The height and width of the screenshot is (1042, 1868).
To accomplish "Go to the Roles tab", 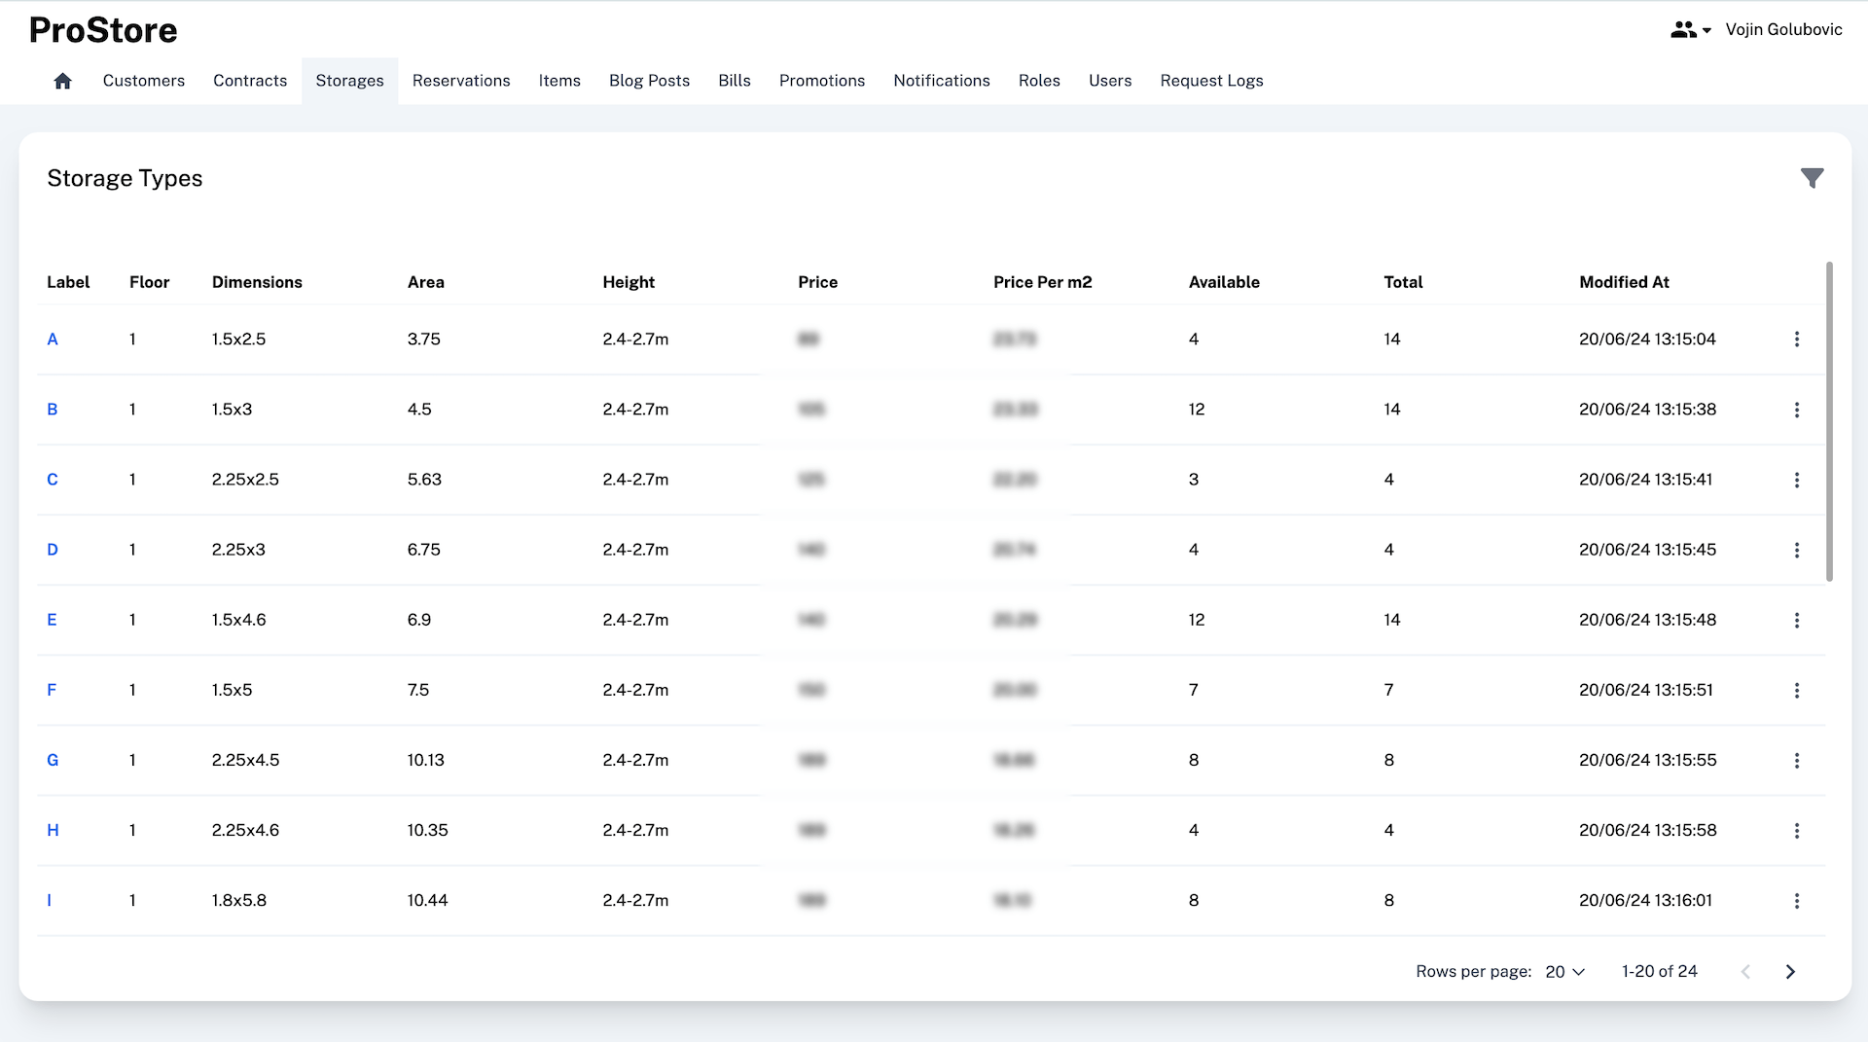I will point(1039,81).
